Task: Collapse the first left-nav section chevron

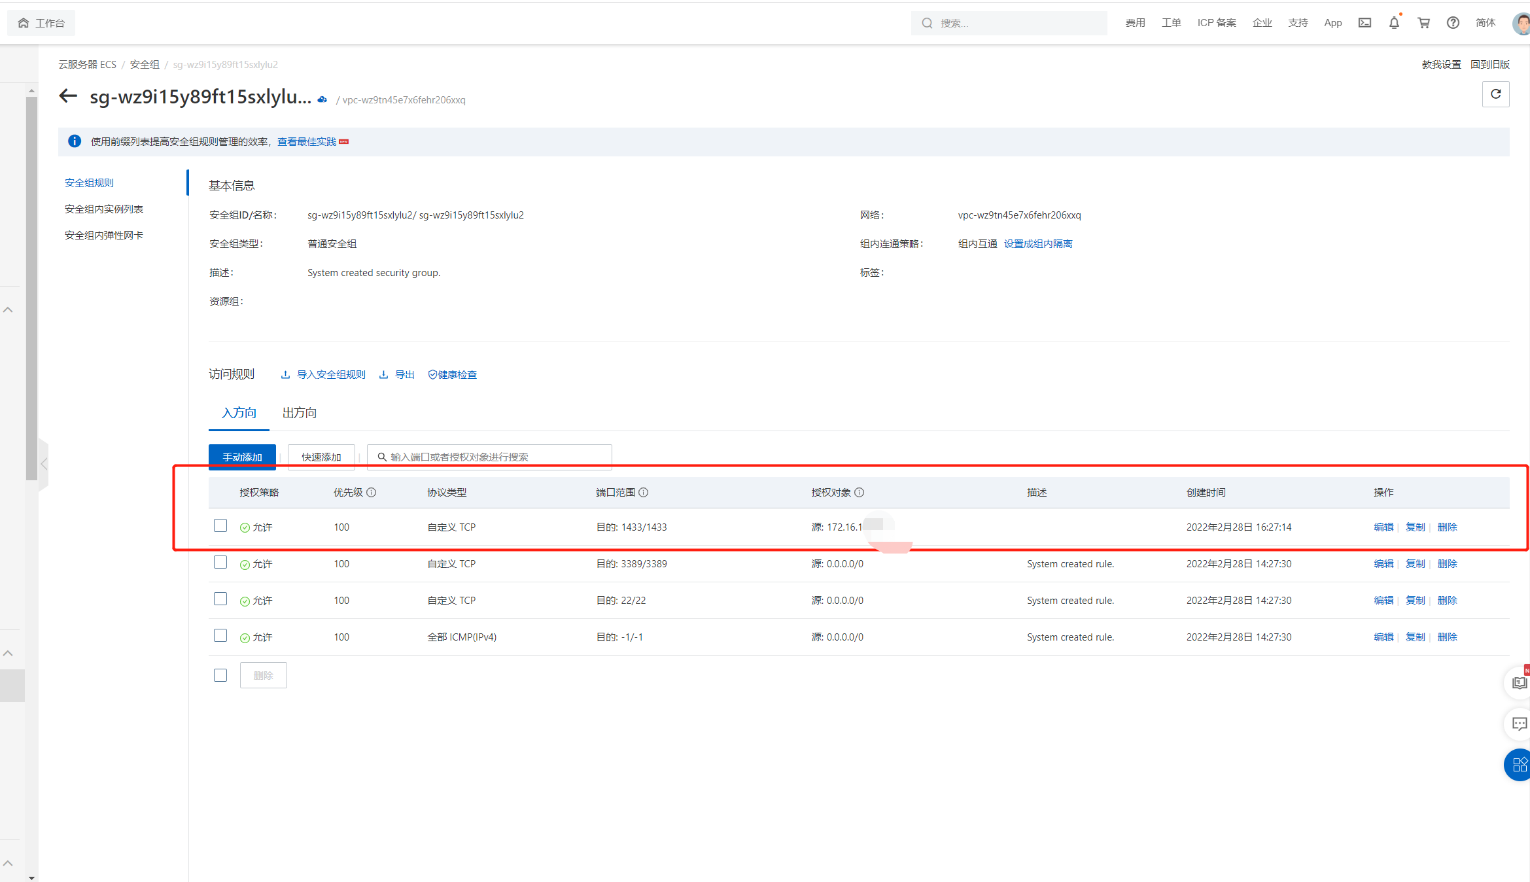Action: [x=8, y=309]
